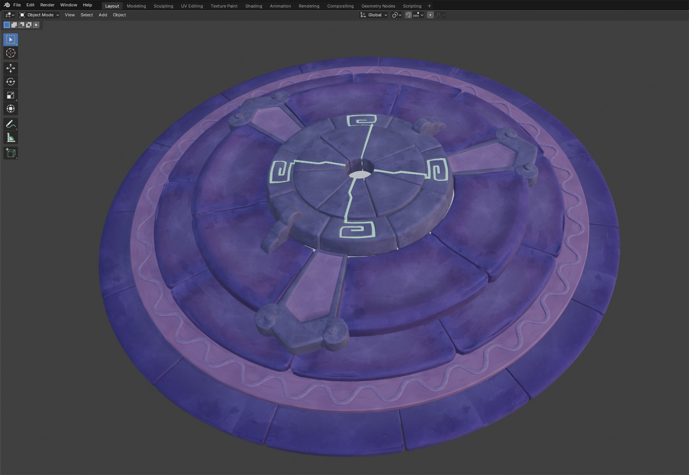This screenshot has height=475, width=689.
Task: Open the viewport Select menu
Action: coord(87,15)
